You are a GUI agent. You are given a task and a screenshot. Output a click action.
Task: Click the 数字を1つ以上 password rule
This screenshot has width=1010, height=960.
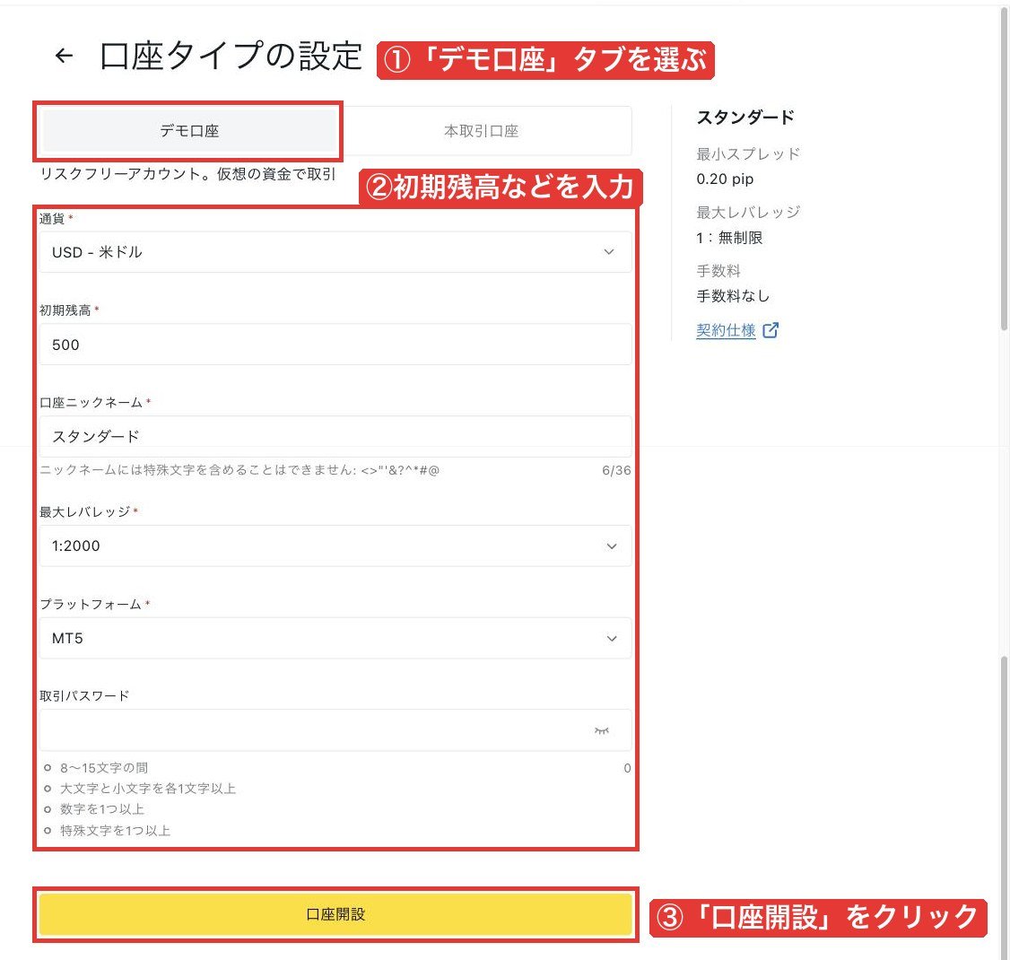tap(101, 809)
